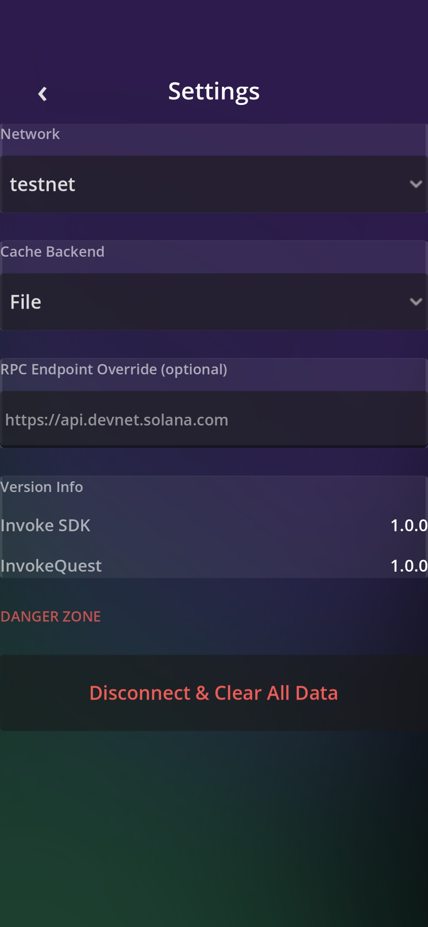This screenshot has height=927, width=428.
Task: Click the Settings page title
Action: [214, 92]
